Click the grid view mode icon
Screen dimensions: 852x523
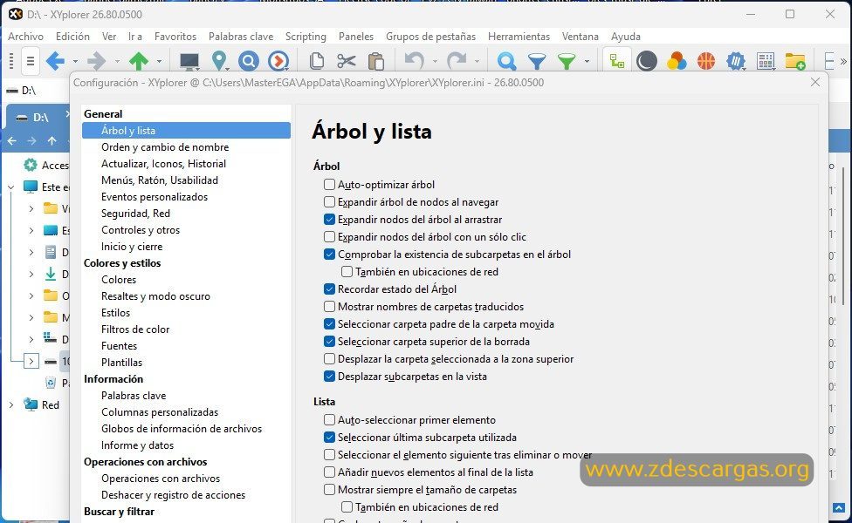[766, 61]
